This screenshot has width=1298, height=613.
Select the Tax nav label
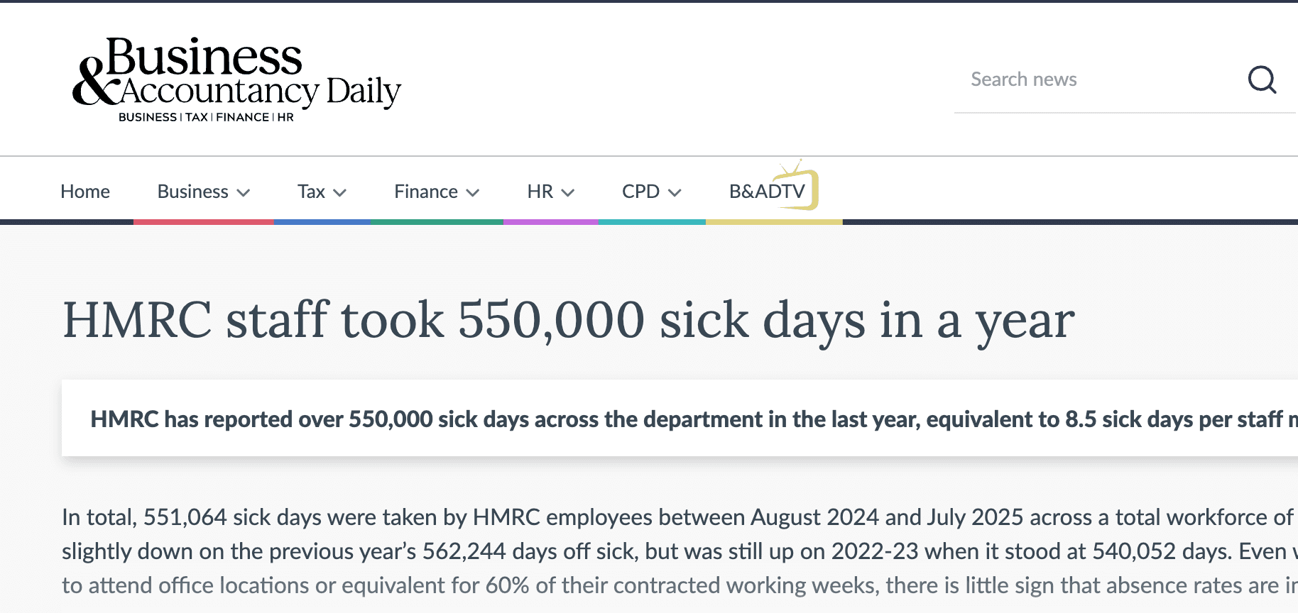pos(311,192)
